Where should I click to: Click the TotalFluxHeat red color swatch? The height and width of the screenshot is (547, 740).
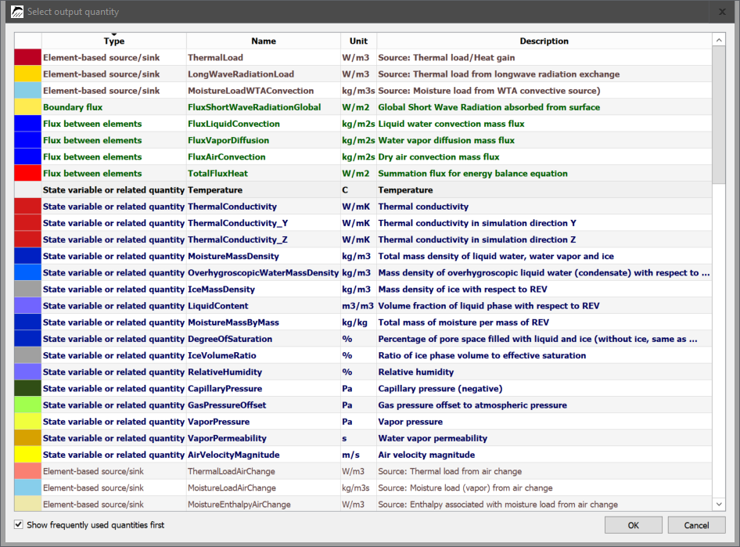28,173
